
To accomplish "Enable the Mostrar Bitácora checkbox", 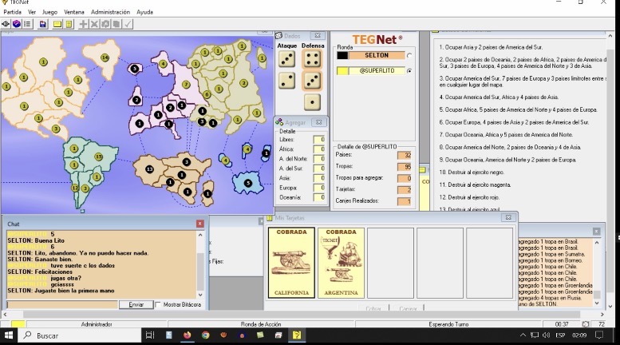I will [158, 304].
